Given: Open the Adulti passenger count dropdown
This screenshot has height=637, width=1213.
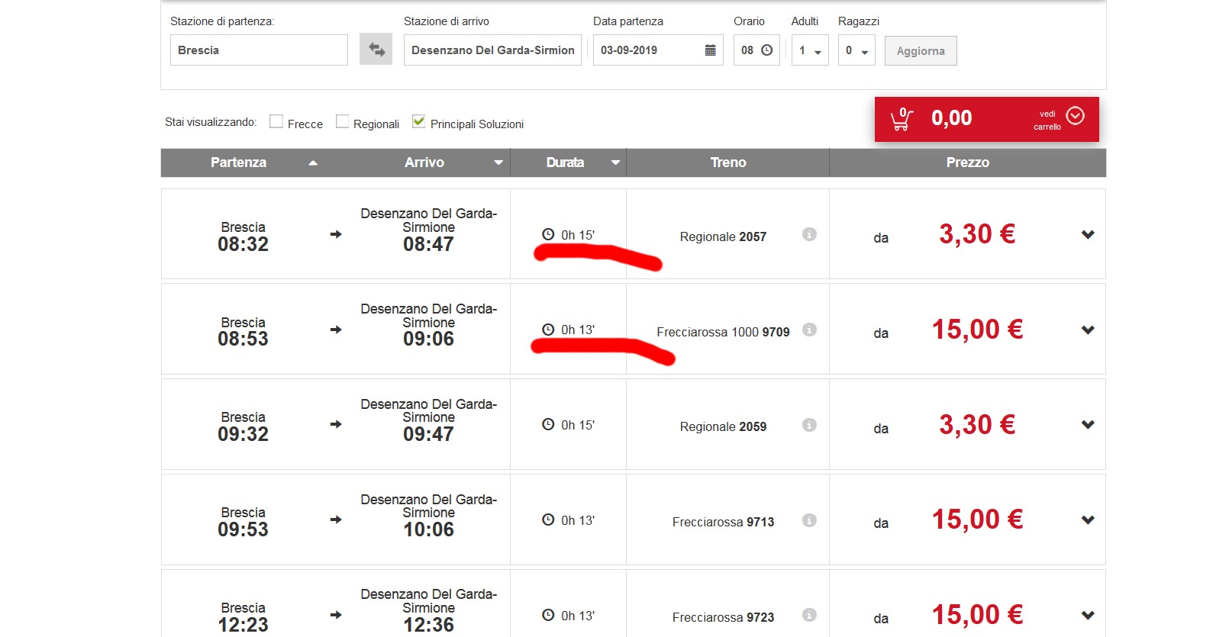Looking at the screenshot, I should point(810,50).
